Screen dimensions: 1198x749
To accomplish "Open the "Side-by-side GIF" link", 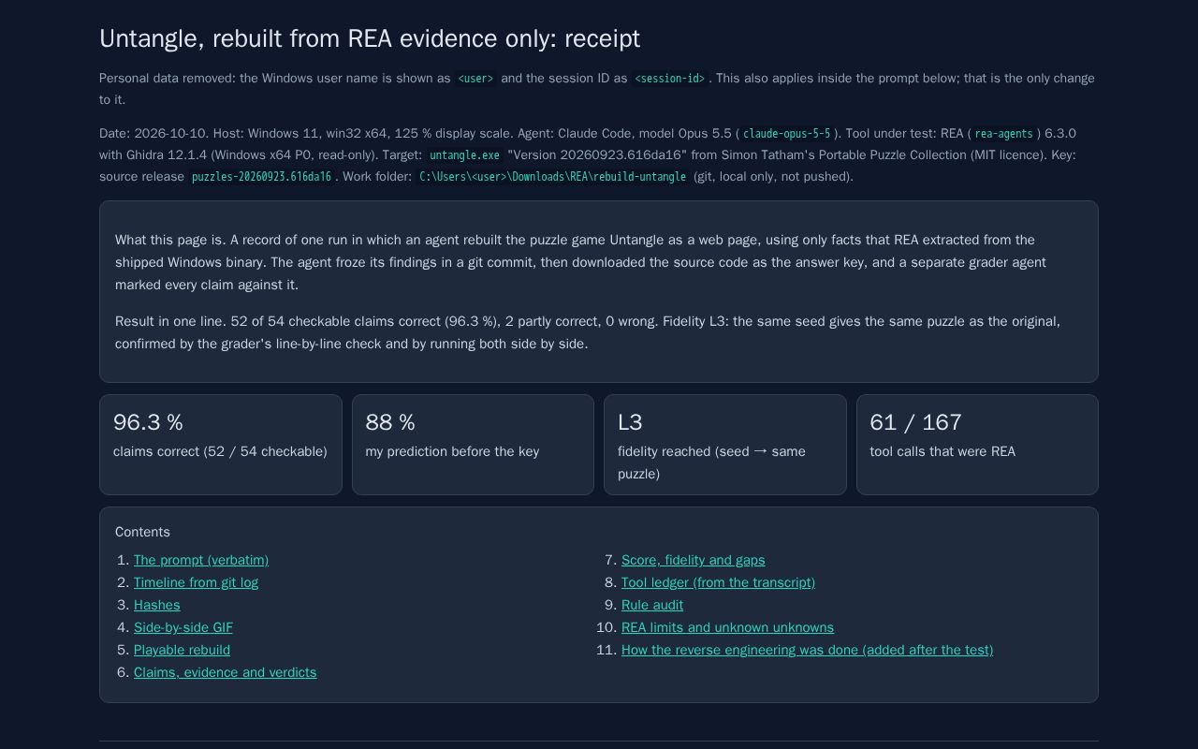I will [183, 627].
